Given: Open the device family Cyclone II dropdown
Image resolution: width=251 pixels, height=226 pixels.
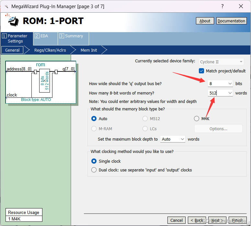Looking at the screenshot, I should click(222, 62).
